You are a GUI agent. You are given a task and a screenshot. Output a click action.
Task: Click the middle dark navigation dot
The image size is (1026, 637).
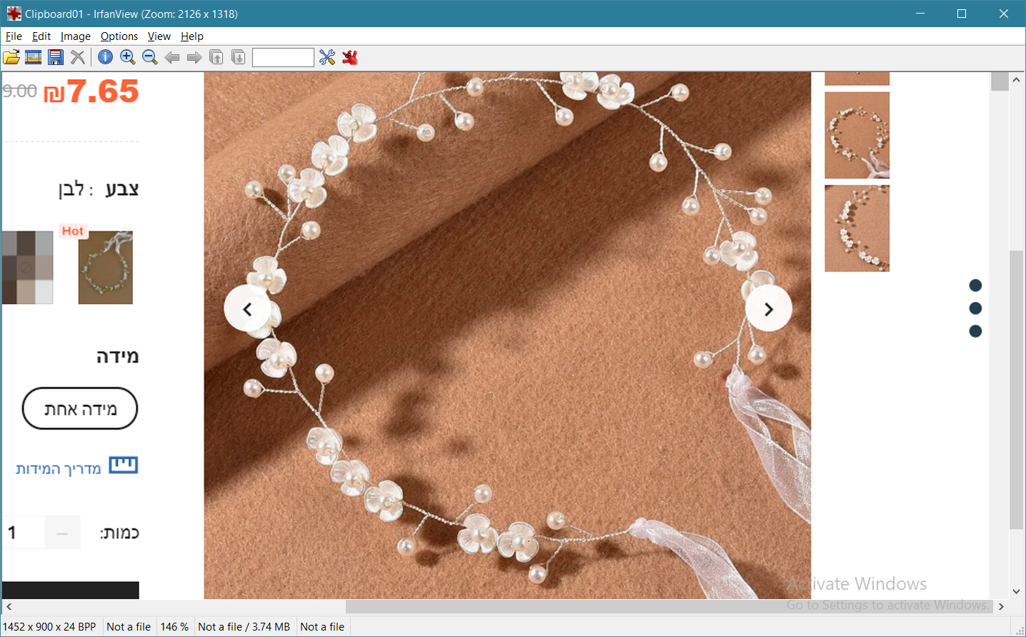click(x=975, y=309)
